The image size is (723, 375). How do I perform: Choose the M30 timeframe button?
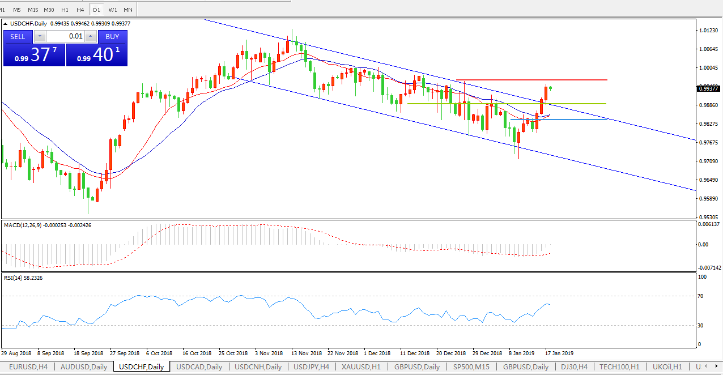[49, 10]
